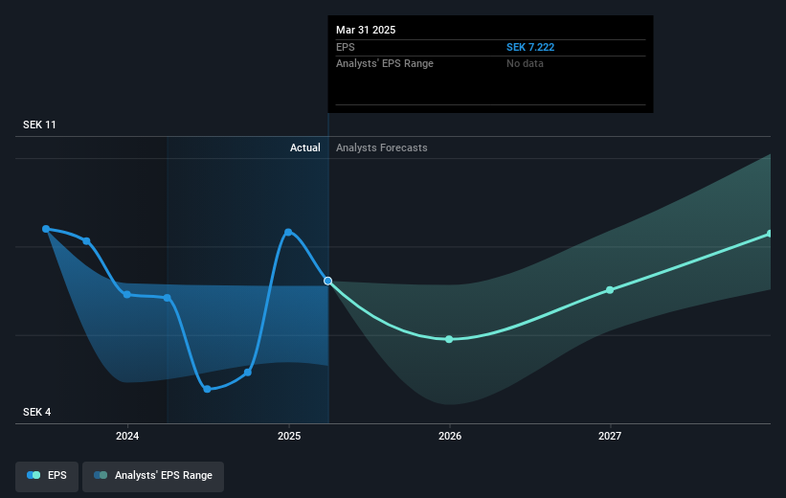Click the Mar 31 2025 tooltip date
786x498 pixels.
pos(366,30)
